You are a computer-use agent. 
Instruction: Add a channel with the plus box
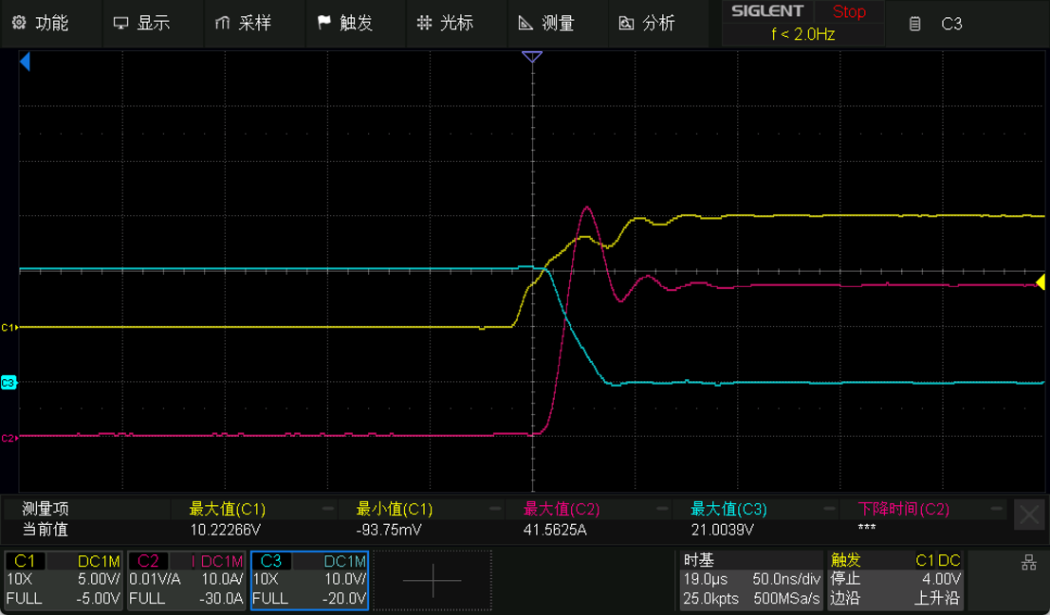click(433, 580)
